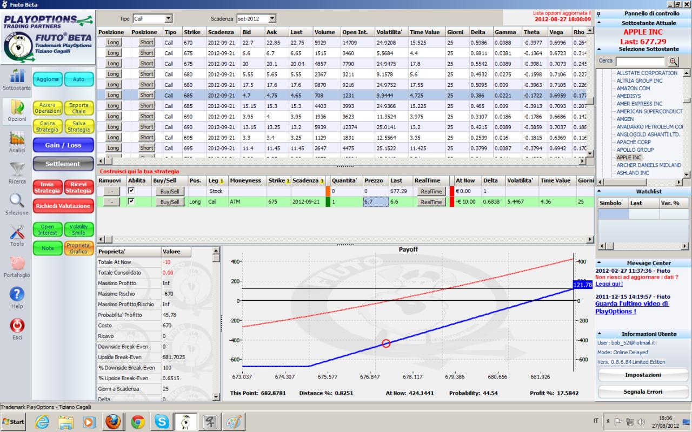Click the Selezione magnifier icon

[x=16, y=201]
